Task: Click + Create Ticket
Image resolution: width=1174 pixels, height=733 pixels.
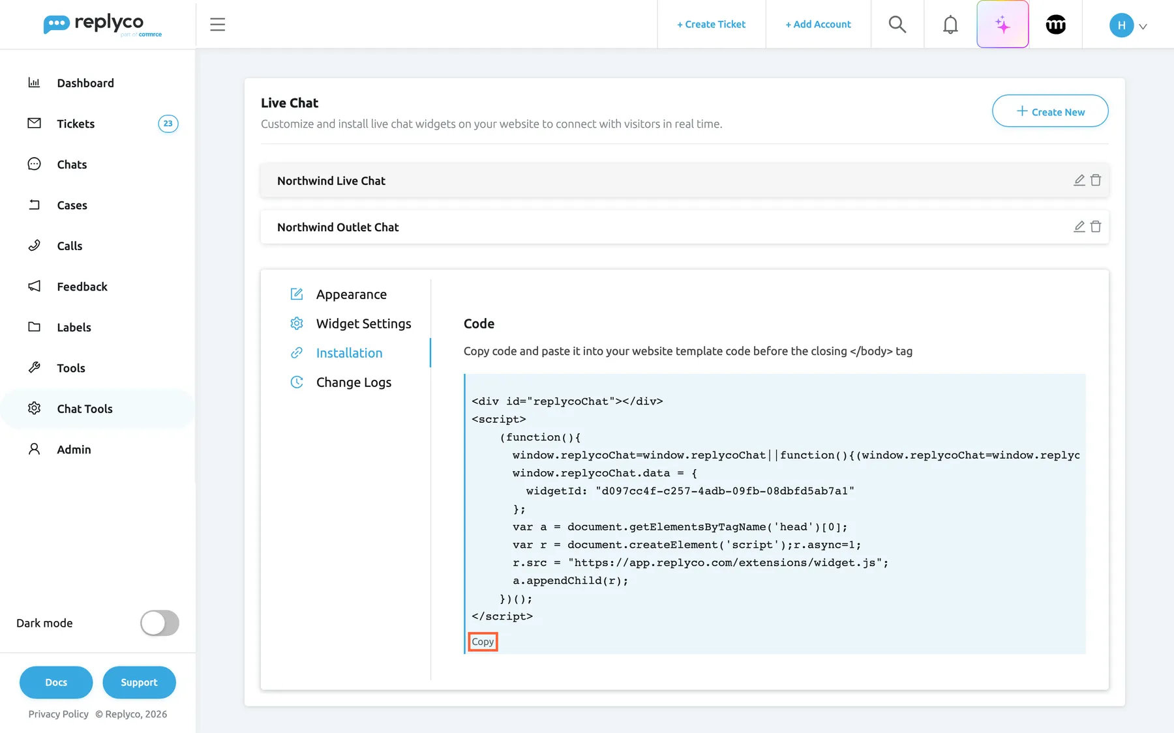Action: coord(712,25)
